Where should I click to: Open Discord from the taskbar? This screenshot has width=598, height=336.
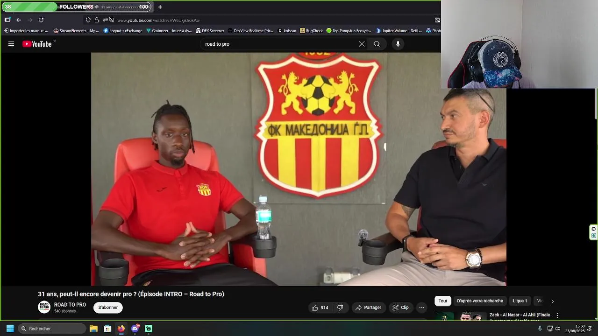[x=135, y=329]
